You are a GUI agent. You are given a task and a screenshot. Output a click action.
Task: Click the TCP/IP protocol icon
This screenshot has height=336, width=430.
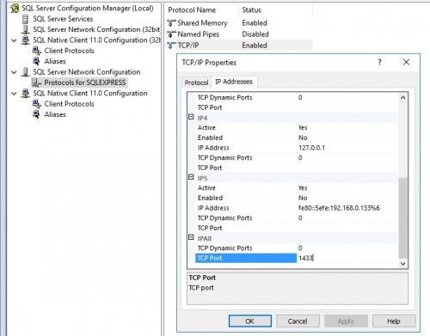(171, 46)
